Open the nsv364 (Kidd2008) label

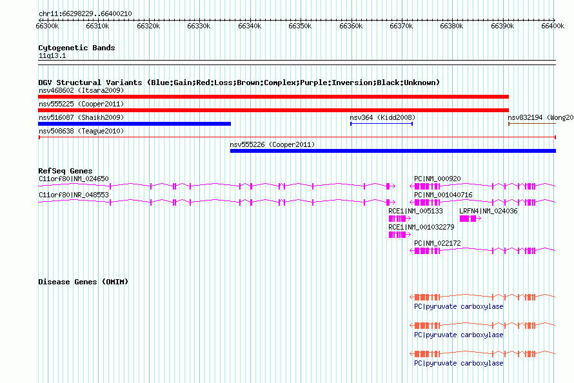[x=382, y=117]
